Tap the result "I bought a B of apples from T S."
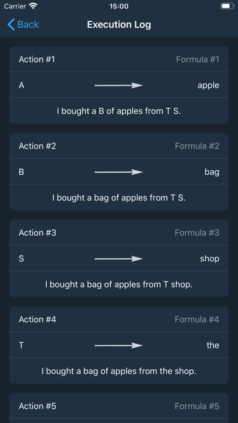 tap(119, 111)
